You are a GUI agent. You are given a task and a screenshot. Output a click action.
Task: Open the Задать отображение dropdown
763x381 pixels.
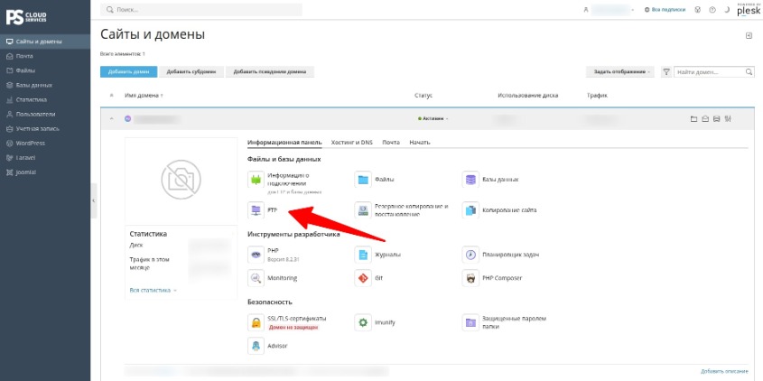[x=620, y=72]
